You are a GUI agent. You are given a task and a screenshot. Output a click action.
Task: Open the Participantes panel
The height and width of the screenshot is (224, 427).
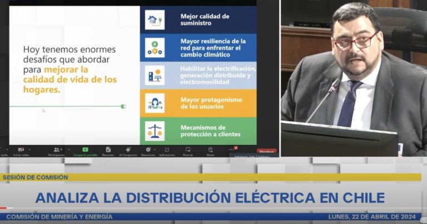[57, 150]
